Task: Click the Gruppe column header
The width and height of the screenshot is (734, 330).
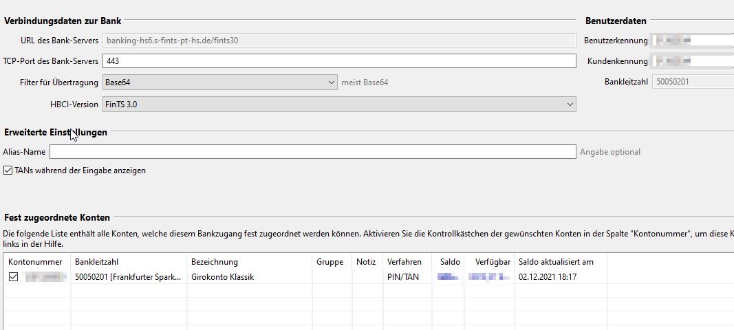Action: [x=330, y=262]
